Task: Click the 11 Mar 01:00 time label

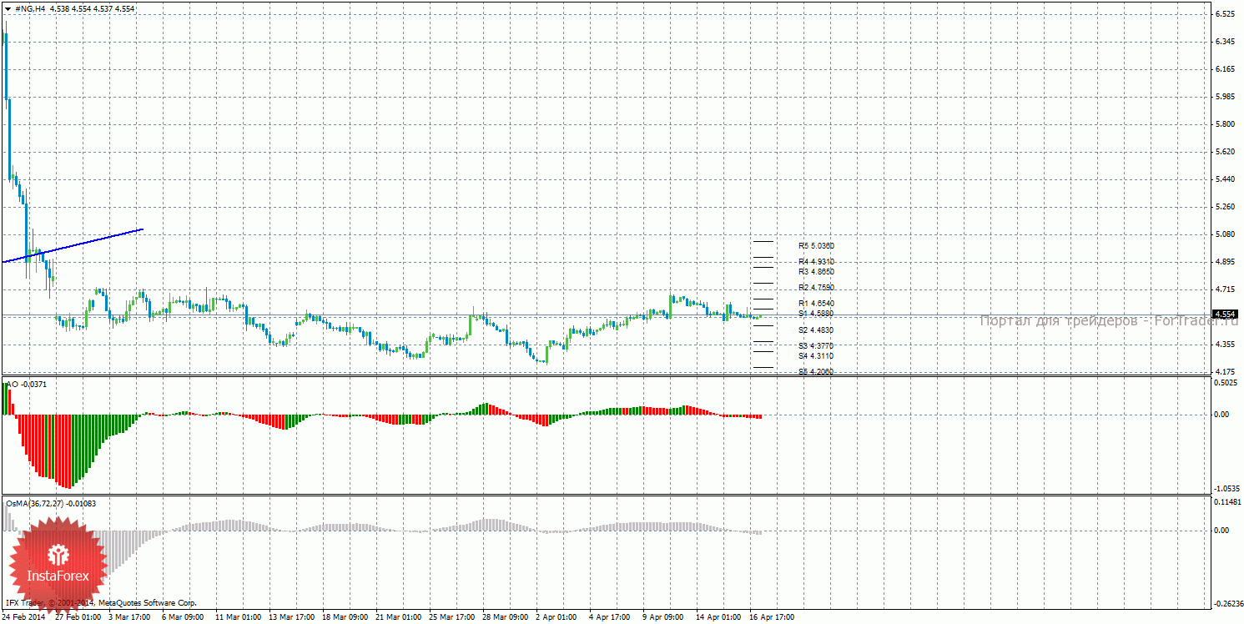Action: coord(239,617)
